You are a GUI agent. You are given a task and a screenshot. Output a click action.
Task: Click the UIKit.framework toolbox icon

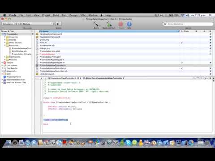pos(37,74)
